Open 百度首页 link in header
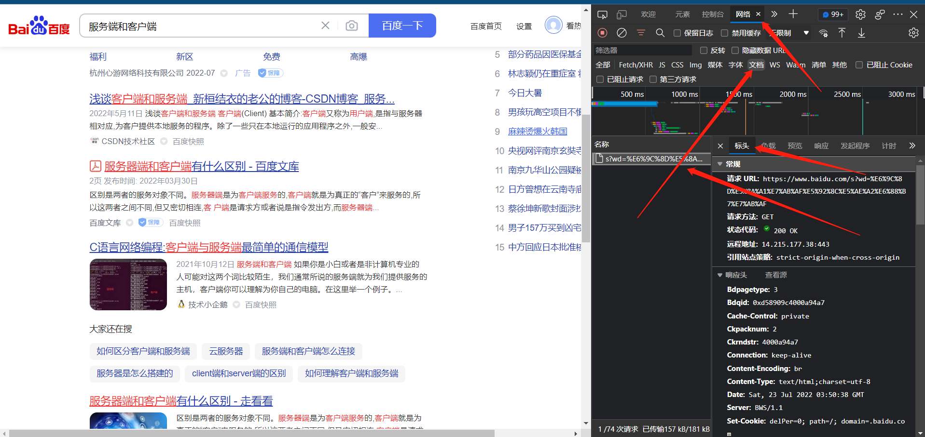Viewport: 925px width, 437px height. pos(486,26)
